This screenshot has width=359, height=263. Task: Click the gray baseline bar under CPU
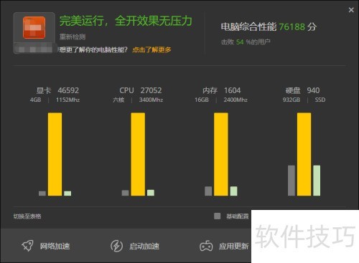[x=125, y=193]
